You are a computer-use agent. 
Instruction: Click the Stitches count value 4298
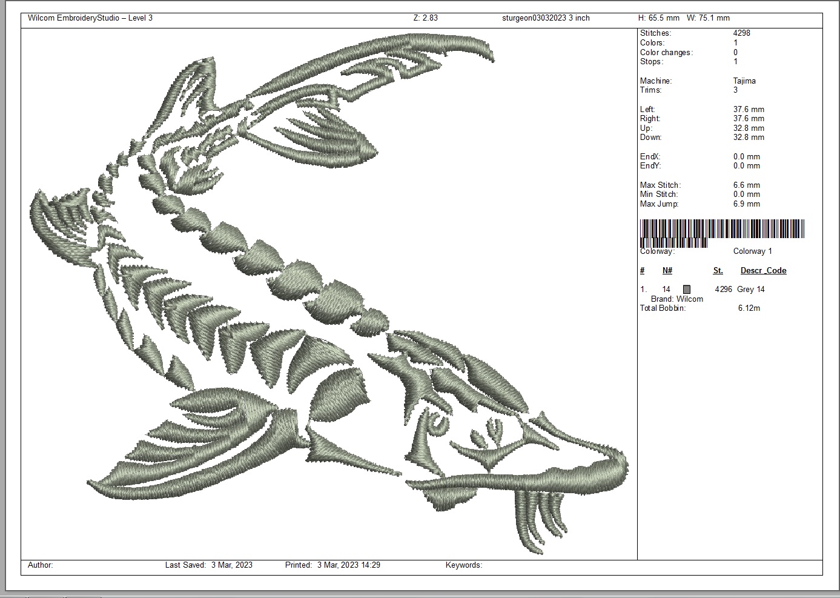741,33
